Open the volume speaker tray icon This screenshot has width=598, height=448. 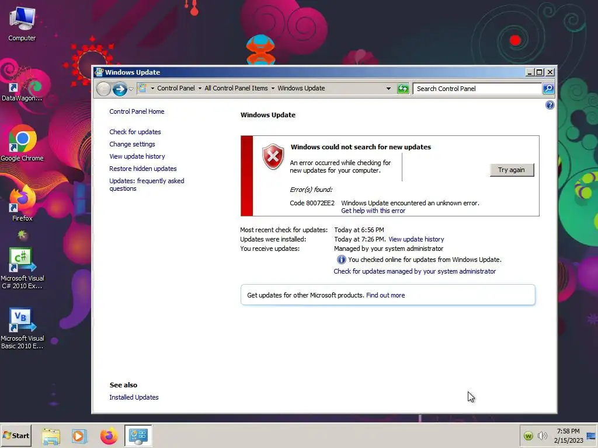click(542, 435)
